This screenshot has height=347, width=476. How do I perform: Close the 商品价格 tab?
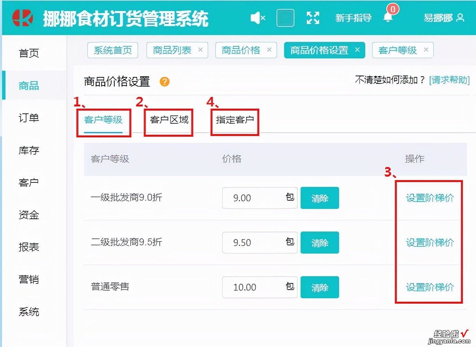269,50
